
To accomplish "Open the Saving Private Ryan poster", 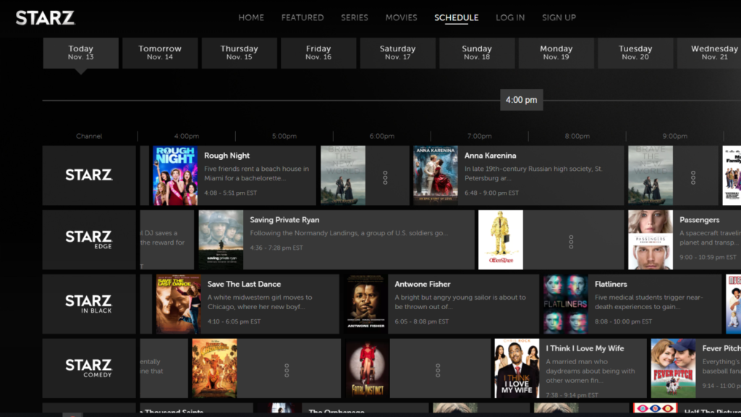I will pyautogui.click(x=221, y=240).
